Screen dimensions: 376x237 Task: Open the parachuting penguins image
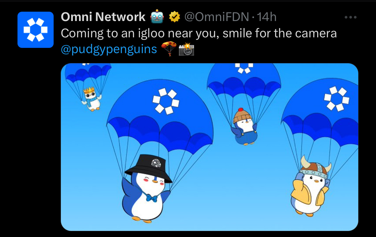pos(209,147)
